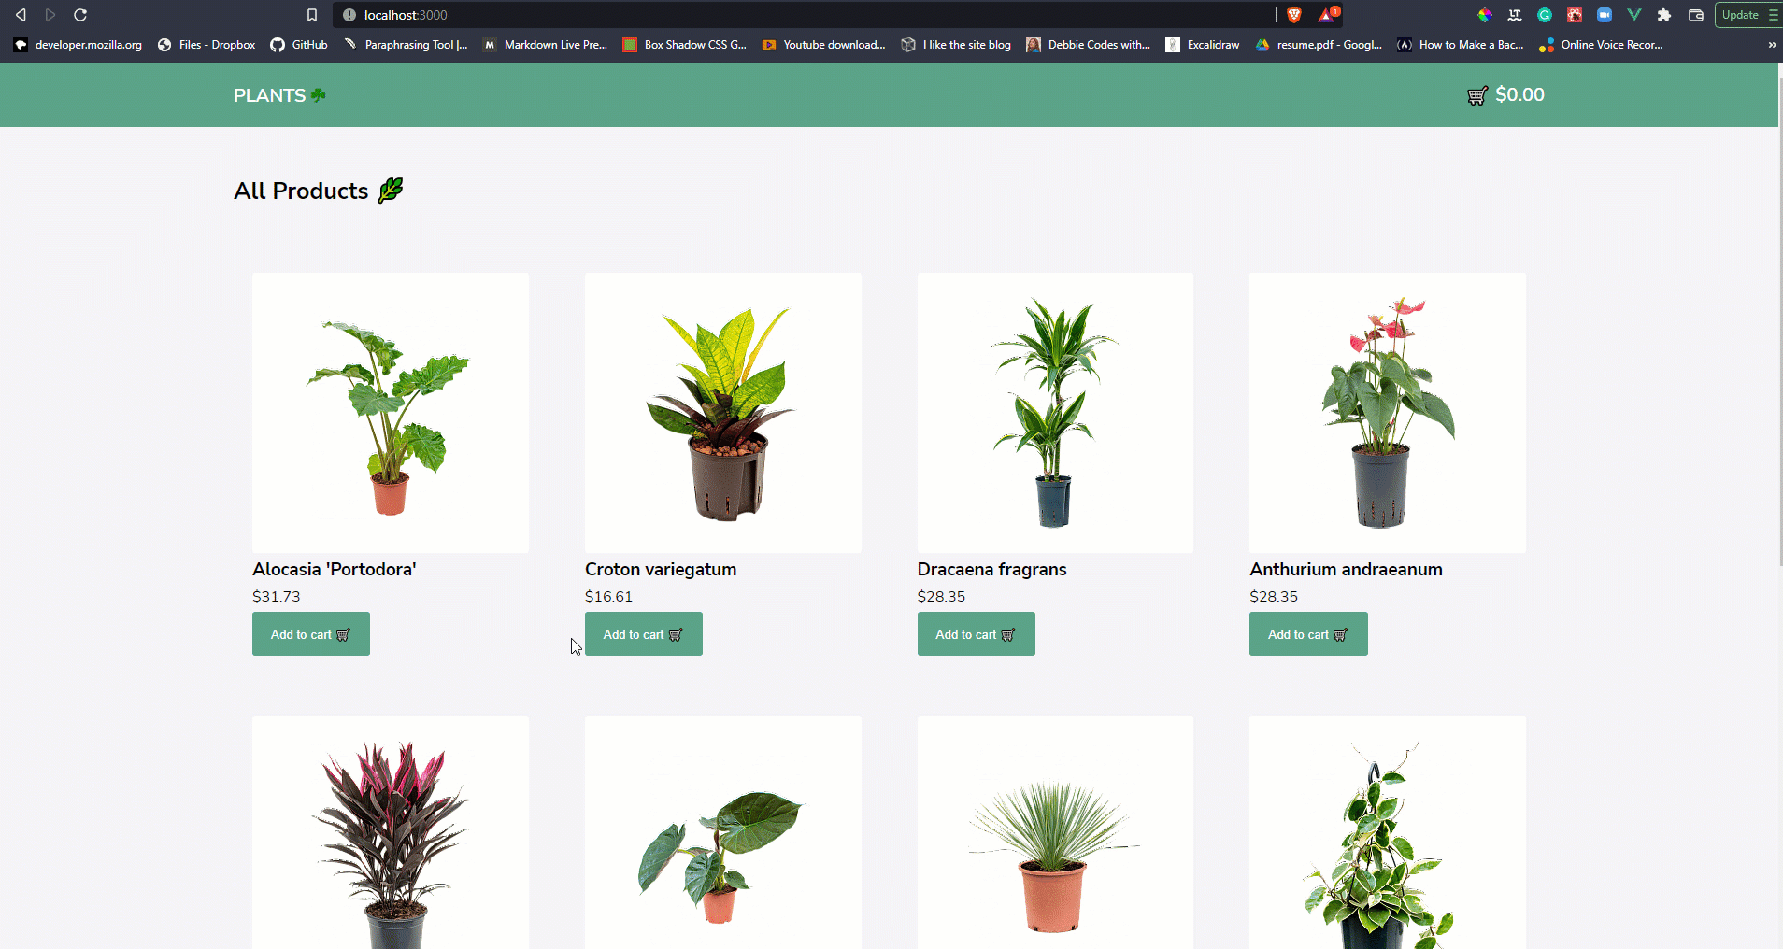Click the Vue devtools extension icon
The height and width of the screenshot is (949, 1783).
(1634, 15)
